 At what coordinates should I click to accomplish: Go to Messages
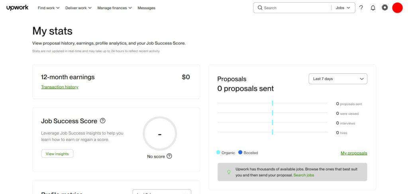[x=146, y=8]
